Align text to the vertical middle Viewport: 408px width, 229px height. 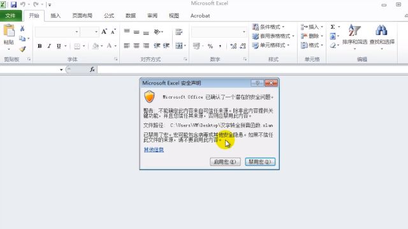click(x=136, y=32)
